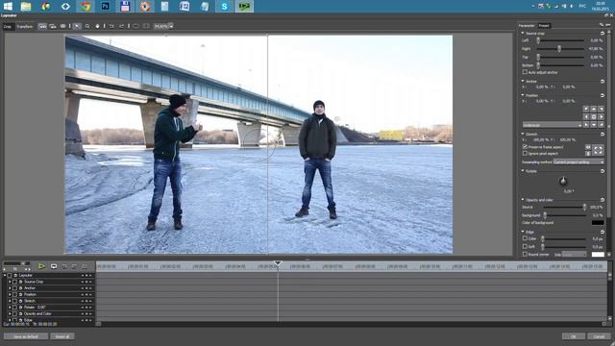
Task: Enable Ignore pixel aspect checkbox
Action: tap(525, 153)
